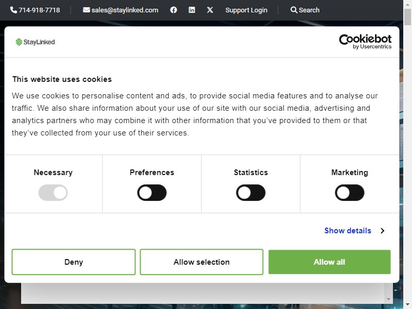Click the phone icon beside 714-918-7718
412x309 pixels.
(x=13, y=10)
